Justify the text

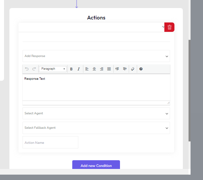click(109, 69)
